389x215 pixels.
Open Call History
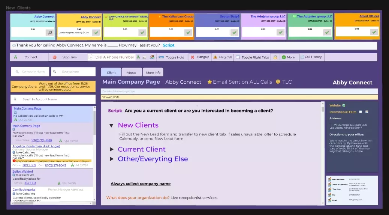[x=311, y=57]
